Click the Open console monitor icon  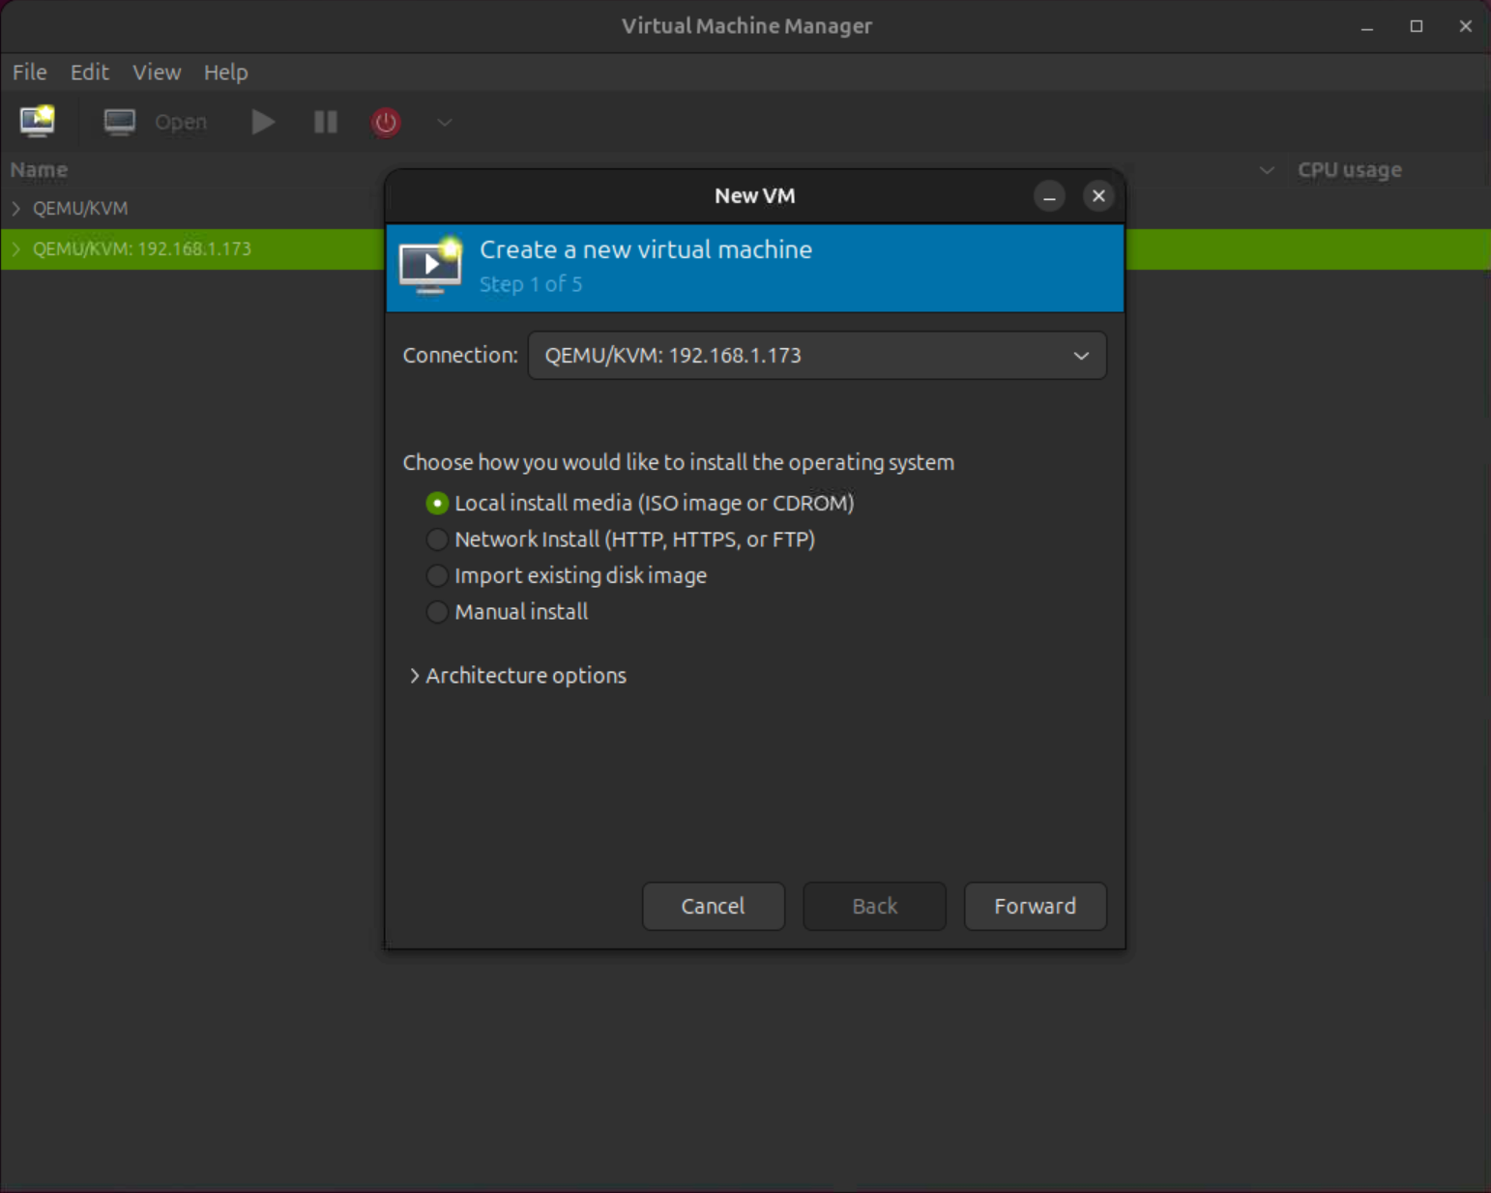point(119,122)
